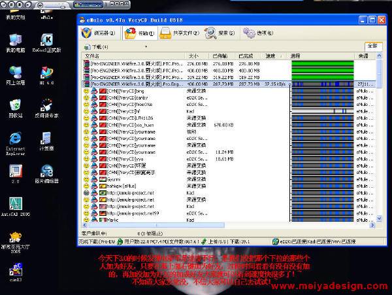
Task: Select source [CHN][VeryCD]freeONe
Action: point(229,105)
